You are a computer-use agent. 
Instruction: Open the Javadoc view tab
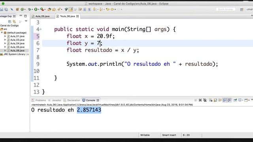(55, 100)
